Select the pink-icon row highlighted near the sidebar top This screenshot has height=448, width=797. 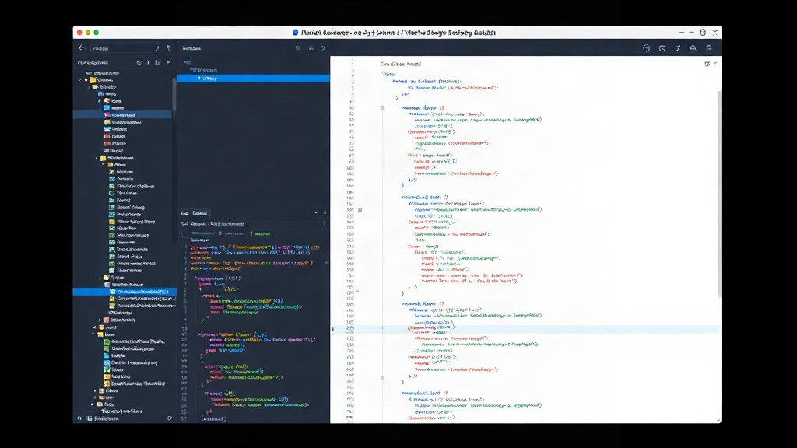click(122, 115)
